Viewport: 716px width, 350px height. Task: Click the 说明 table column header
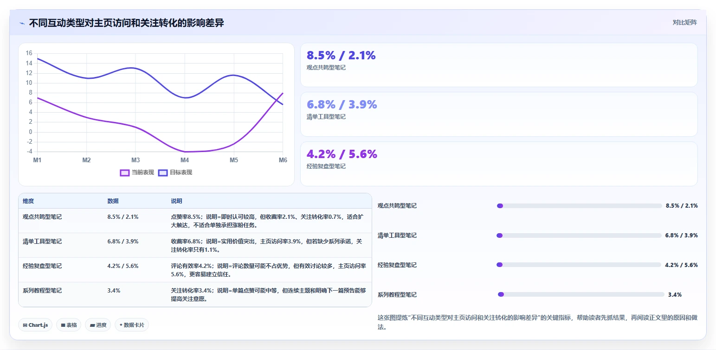[x=176, y=201]
